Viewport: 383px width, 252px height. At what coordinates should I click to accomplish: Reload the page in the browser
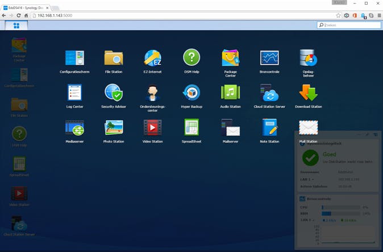click(x=19, y=15)
